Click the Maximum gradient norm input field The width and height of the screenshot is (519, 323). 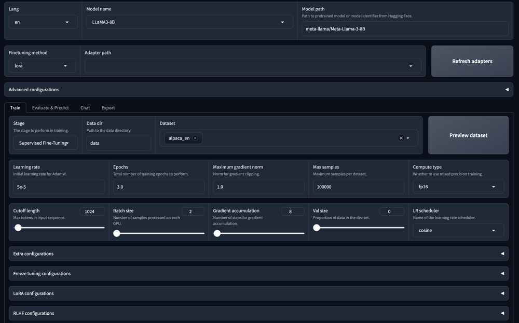point(259,187)
